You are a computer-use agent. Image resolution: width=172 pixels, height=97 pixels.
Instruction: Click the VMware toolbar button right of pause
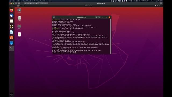[x=19, y=4]
